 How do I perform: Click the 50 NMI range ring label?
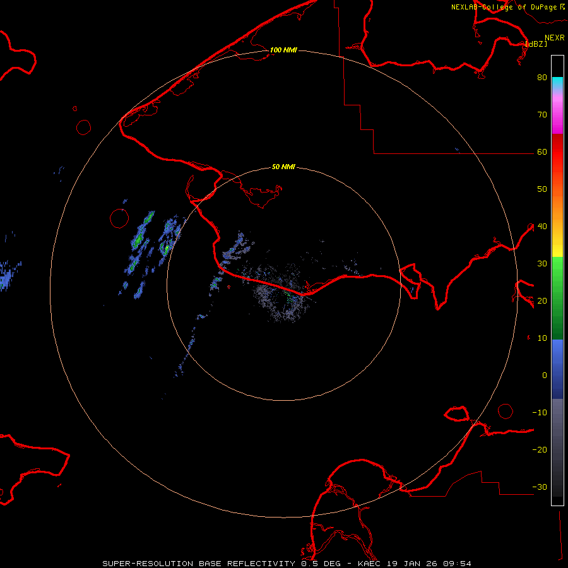point(283,167)
